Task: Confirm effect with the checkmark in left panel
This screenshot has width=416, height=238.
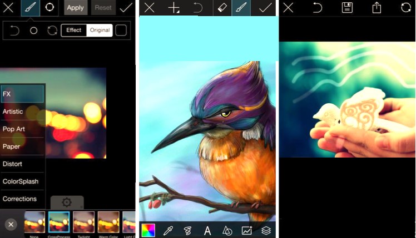Action: [126, 8]
